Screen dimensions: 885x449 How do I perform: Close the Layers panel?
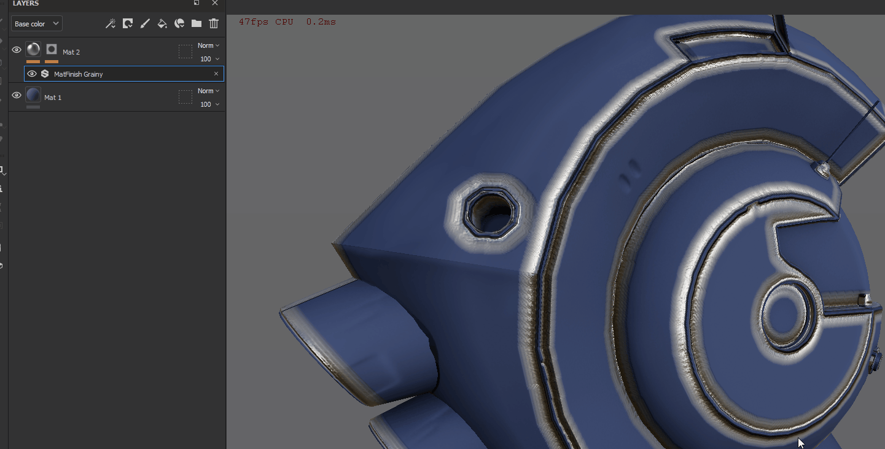click(215, 3)
